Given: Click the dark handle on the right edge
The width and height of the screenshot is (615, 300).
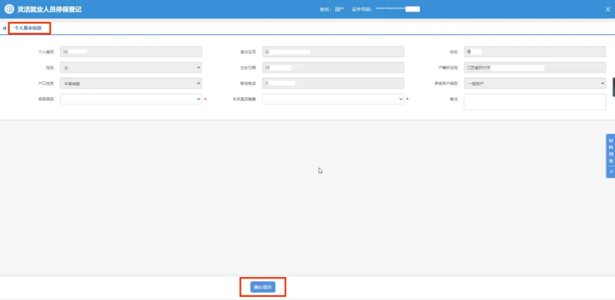Looking at the screenshot, I should 613,87.
